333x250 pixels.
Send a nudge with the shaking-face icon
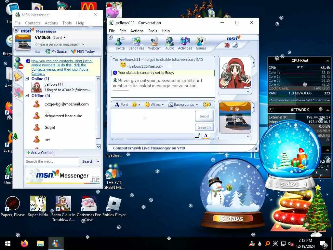[x=206, y=104]
